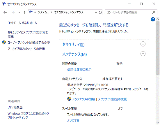Go back with the back arrow
160x125 pixels.
[5, 13]
